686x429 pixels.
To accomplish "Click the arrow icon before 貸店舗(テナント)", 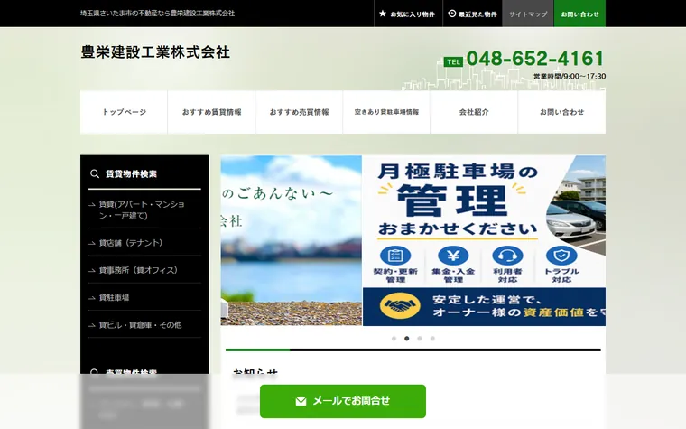I will click(91, 243).
